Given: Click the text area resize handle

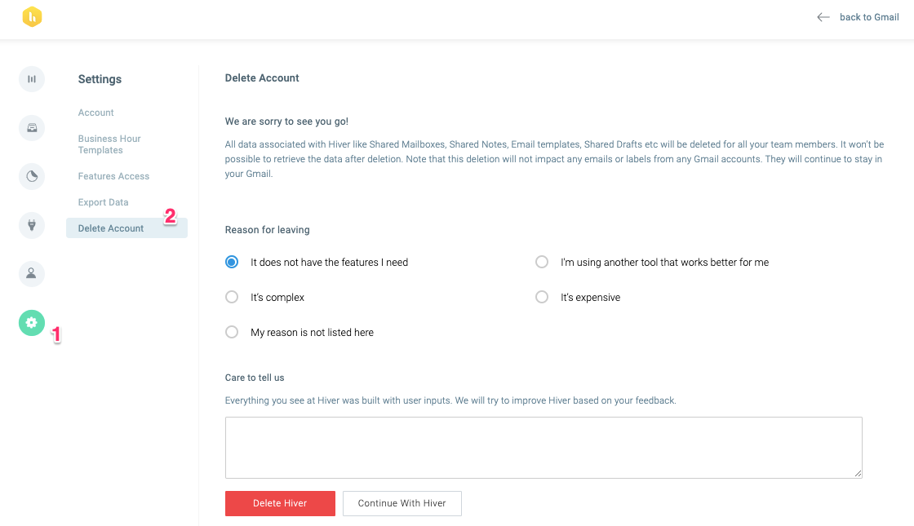Looking at the screenshot, I should click(x=858, y=474).
